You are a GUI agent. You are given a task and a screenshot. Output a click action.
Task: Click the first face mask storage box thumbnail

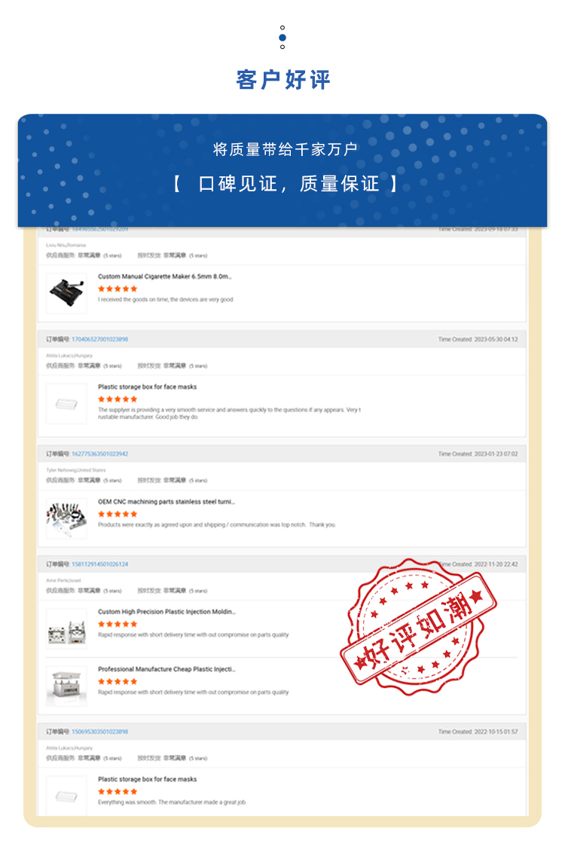click(66, 404)
